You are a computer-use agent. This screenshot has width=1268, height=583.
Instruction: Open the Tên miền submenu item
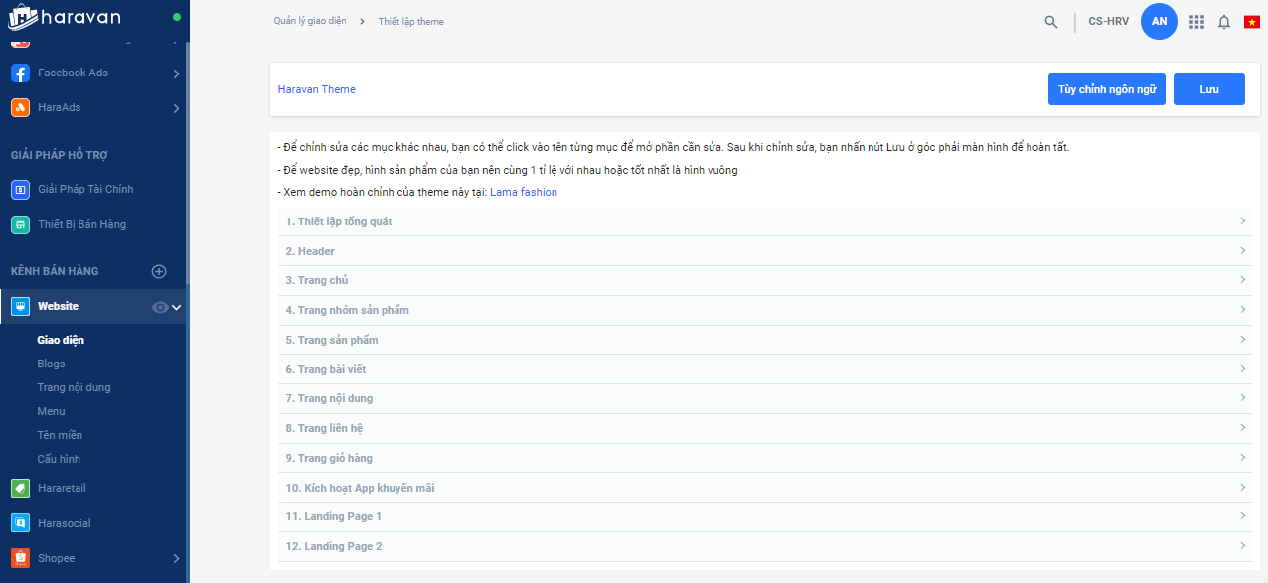pyautogui.click(x=60, y=435)
